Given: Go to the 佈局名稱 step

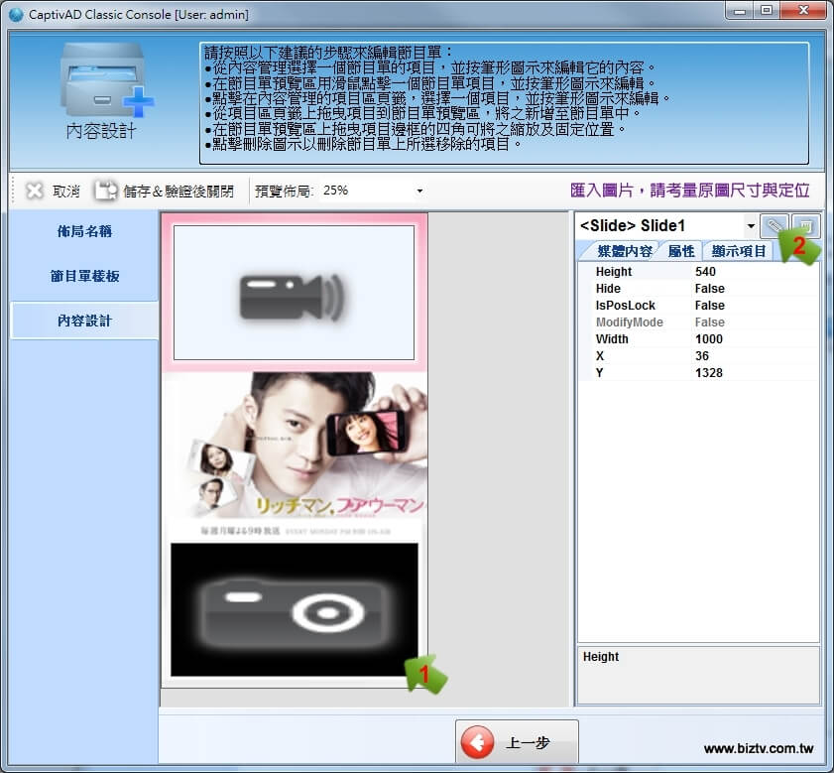Looking at the screenshot, I should click(84, 231).
